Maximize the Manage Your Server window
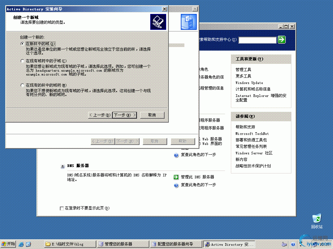 pos(286,27)
